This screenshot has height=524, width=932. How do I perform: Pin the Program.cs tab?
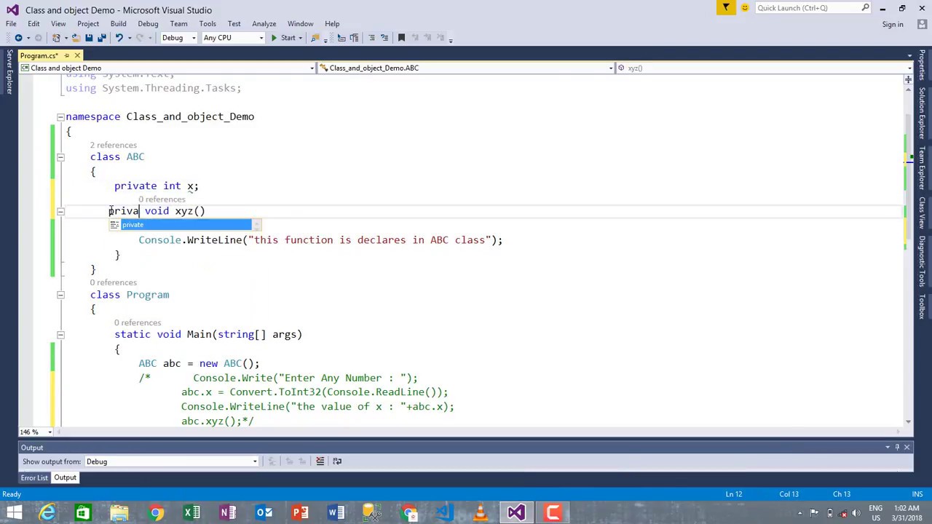pos(66,55)
